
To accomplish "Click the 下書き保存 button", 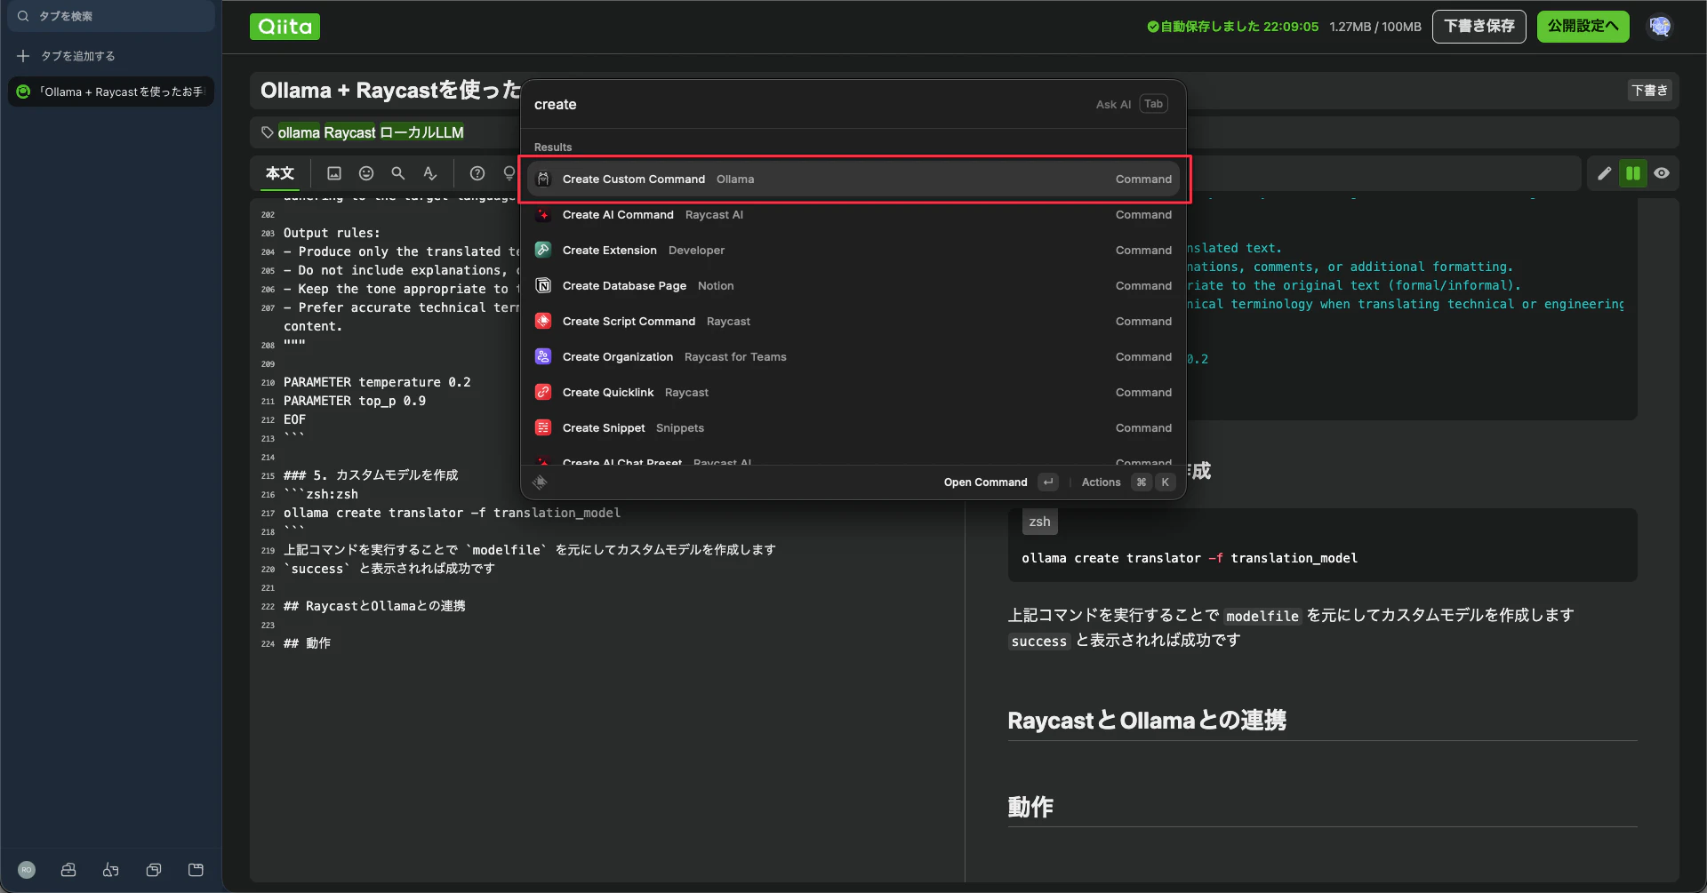I will click(1479, 27).
